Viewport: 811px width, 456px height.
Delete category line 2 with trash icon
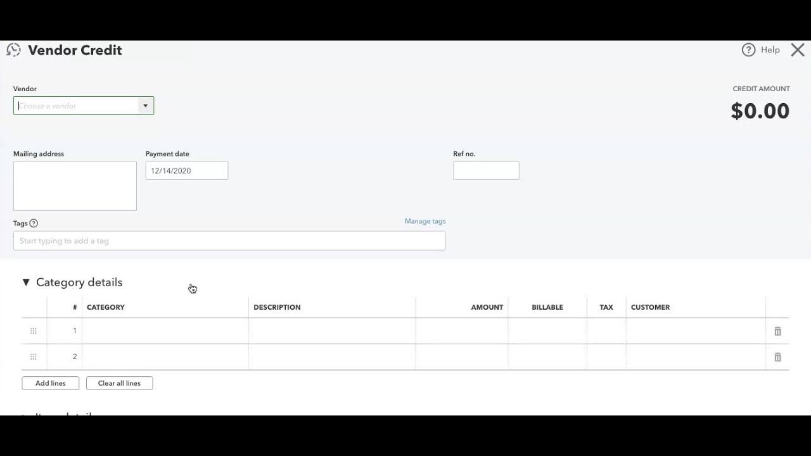pyautogui.click(x=777, y=357)
